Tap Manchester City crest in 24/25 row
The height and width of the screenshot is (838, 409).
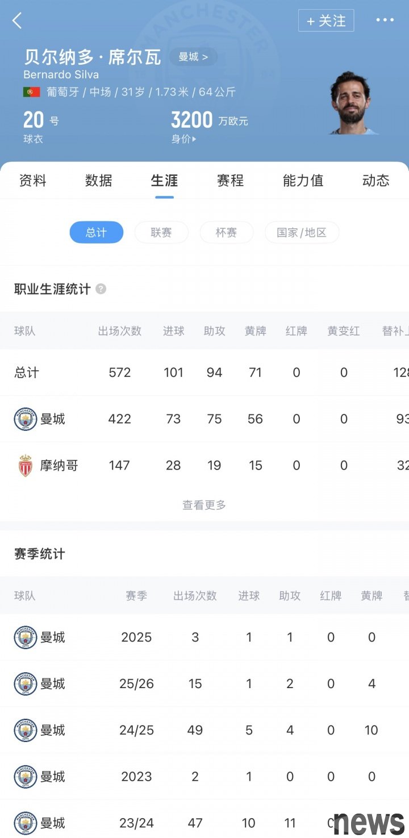(x=26, y=730)
